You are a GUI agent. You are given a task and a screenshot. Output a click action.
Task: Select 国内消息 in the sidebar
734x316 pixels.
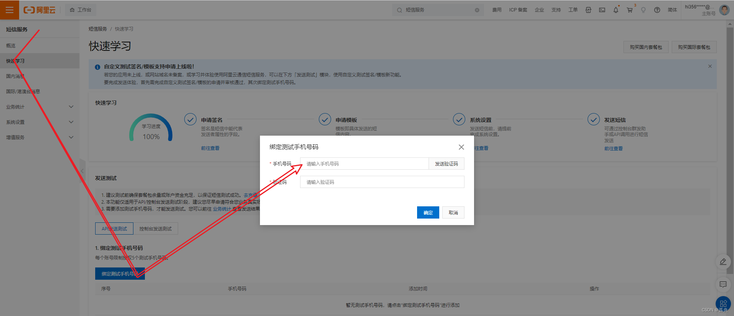point(40,76)
